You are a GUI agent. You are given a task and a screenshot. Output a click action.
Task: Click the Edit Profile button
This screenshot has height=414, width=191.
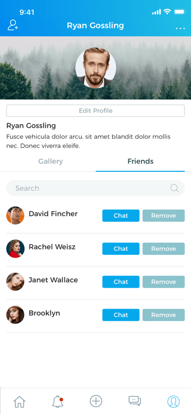pyautogui.click(x=96, y=111)
